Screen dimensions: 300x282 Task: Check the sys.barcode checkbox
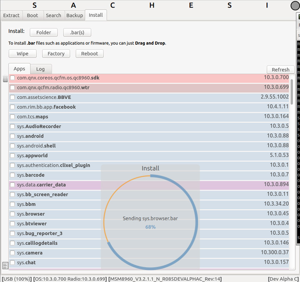[x=12, y=175]
